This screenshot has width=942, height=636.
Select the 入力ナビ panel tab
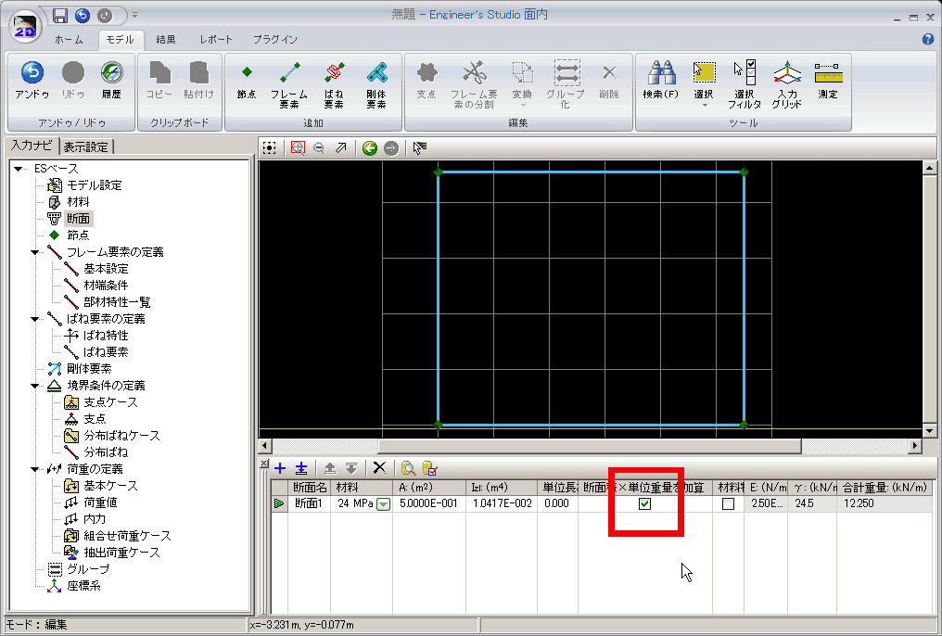(x=32, y=146)
